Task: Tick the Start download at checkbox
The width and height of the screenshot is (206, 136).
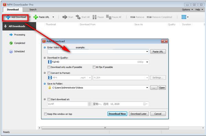Action: tap(49, 99)
